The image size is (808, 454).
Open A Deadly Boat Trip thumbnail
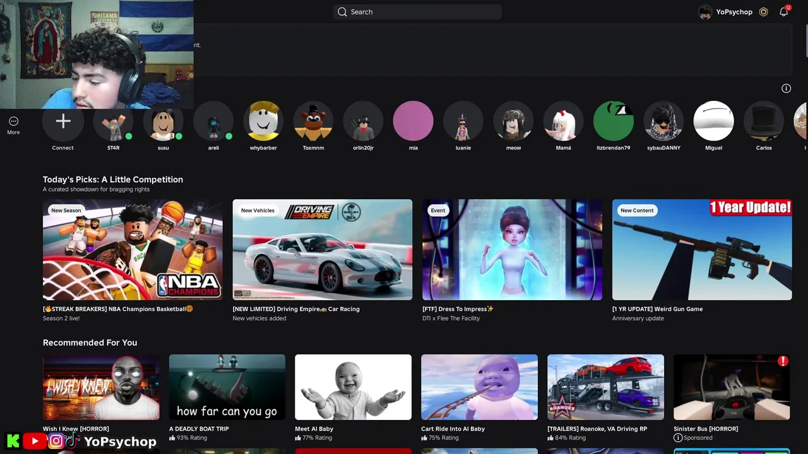[227, 387]
